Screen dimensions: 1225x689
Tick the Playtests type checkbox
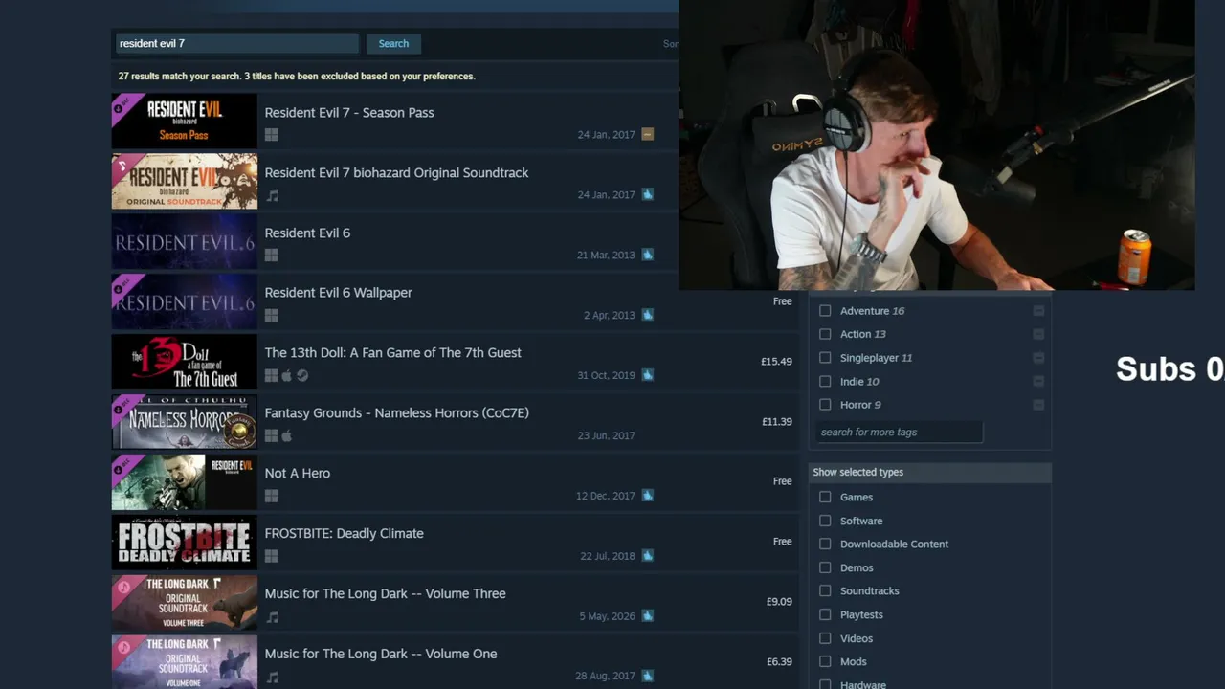(x=825, y=614)
